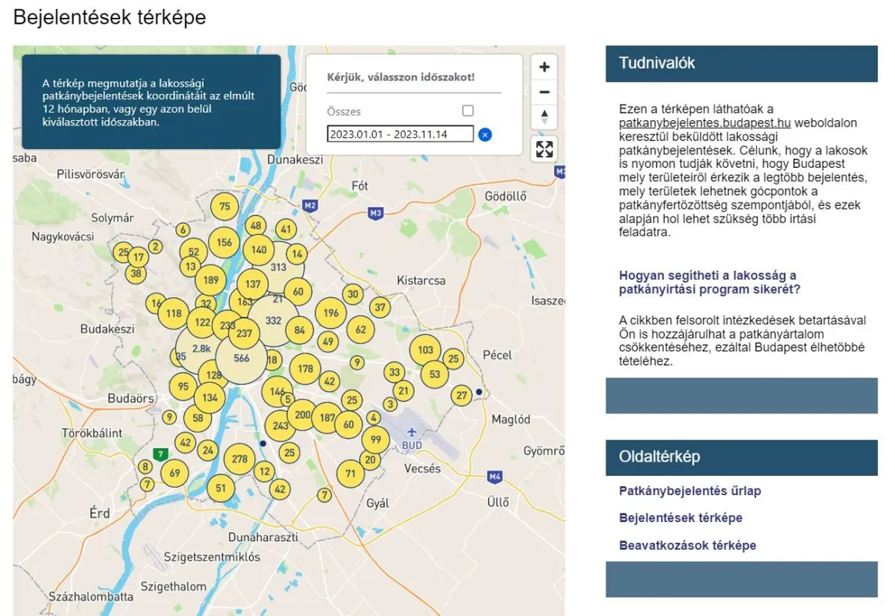Open the Hogyan segítheti a lakosság article

click(x=709, y=283)
